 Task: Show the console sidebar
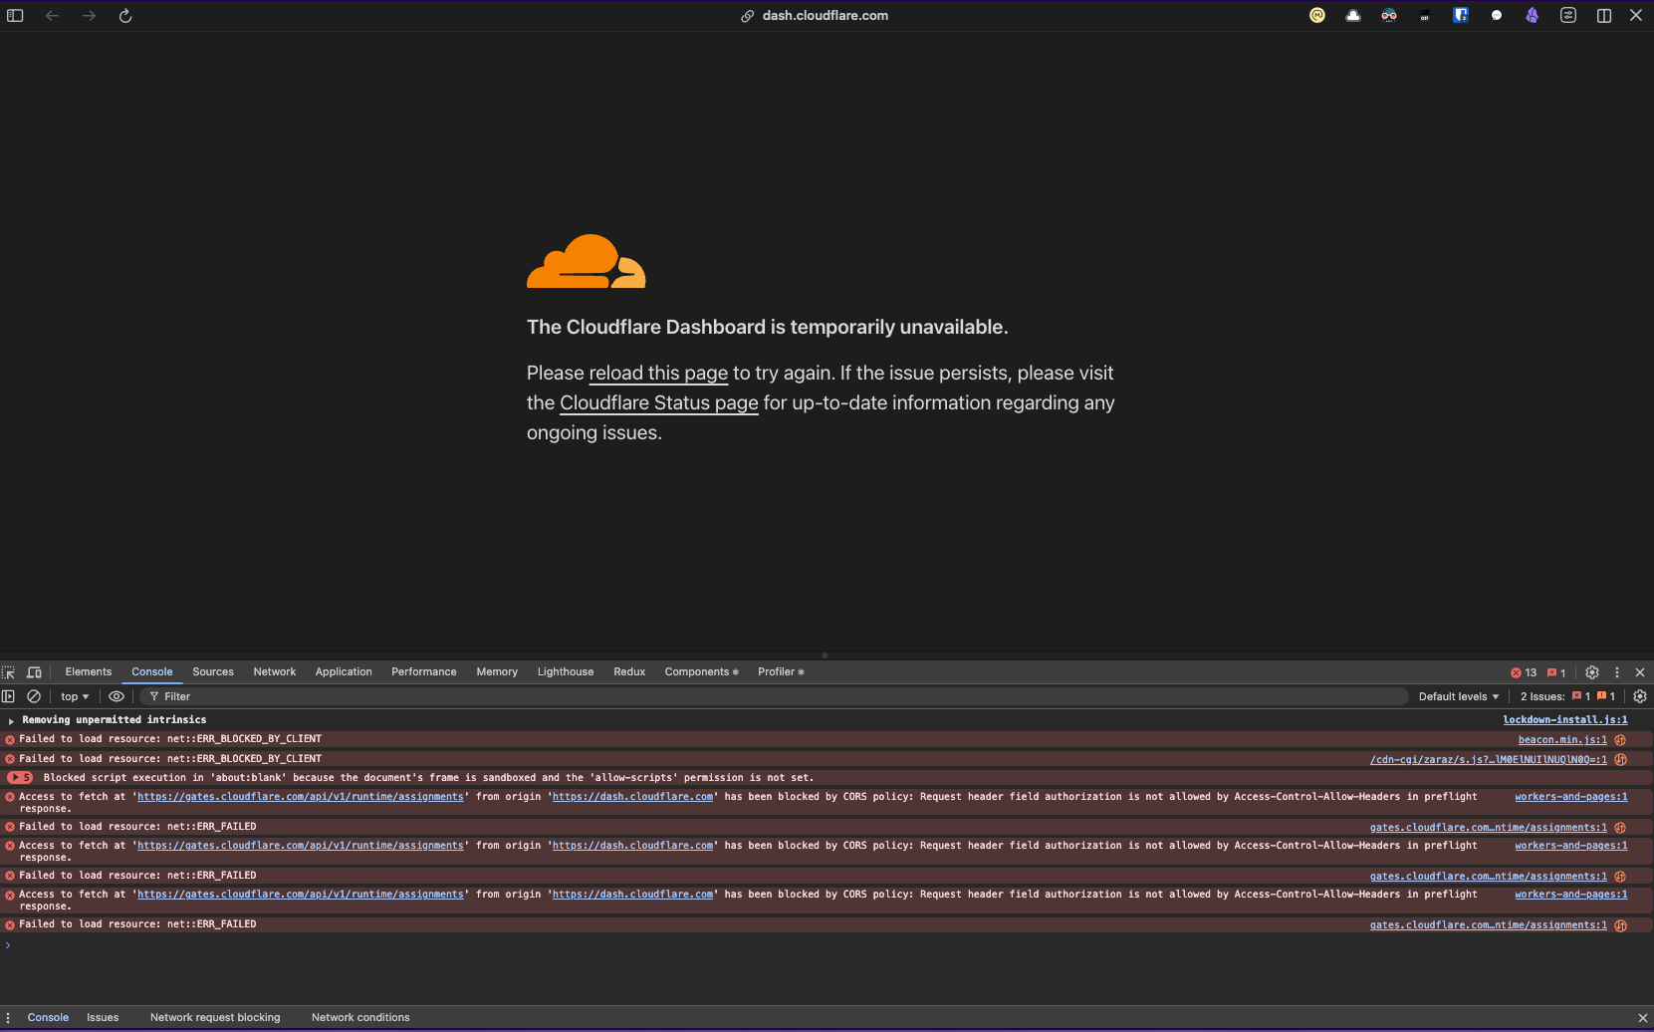pyautogui.click(x=8, y=696)
